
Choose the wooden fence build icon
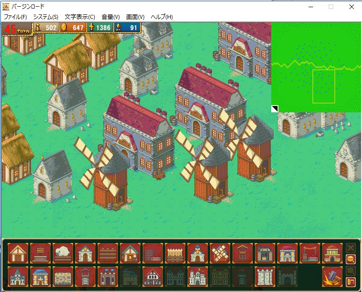point(108,253)
